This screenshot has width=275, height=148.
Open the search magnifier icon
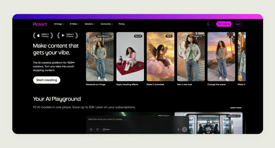208,24
